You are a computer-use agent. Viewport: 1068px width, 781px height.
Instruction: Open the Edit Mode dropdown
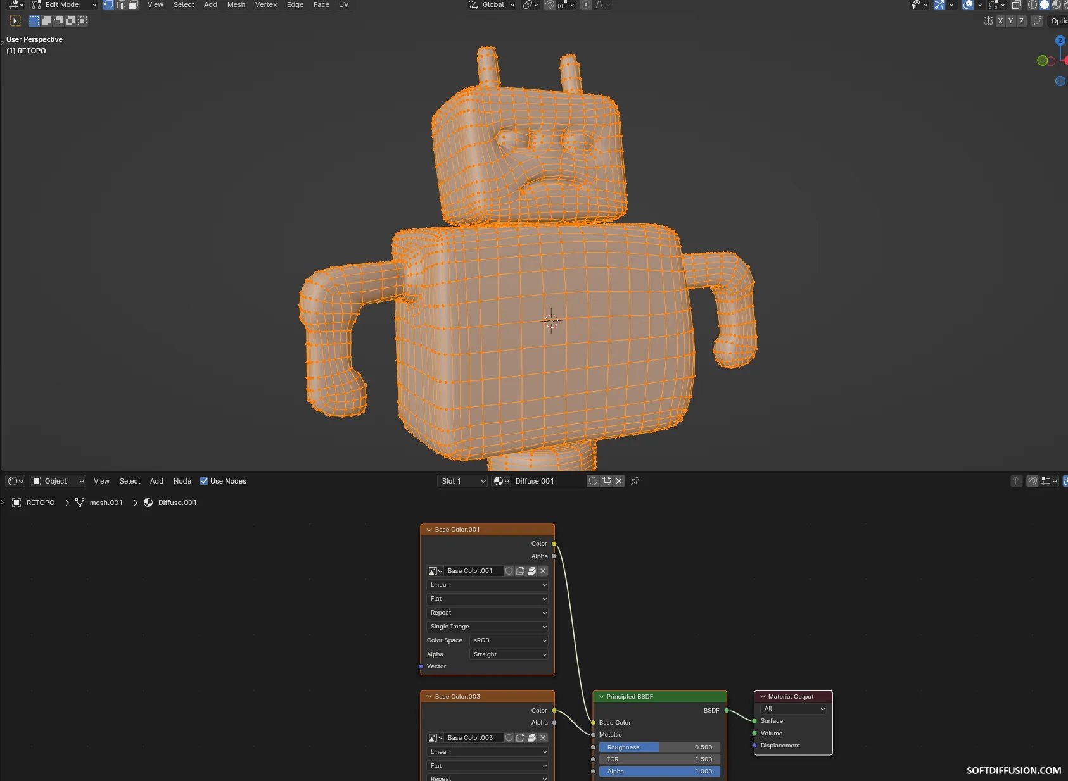point(64,4)
